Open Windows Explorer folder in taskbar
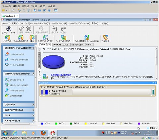This screenshot has height=140, width=159. (x=24, y=133)
